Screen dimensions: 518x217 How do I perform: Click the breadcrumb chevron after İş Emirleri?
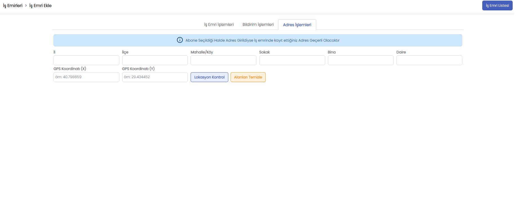click(26, 5)
